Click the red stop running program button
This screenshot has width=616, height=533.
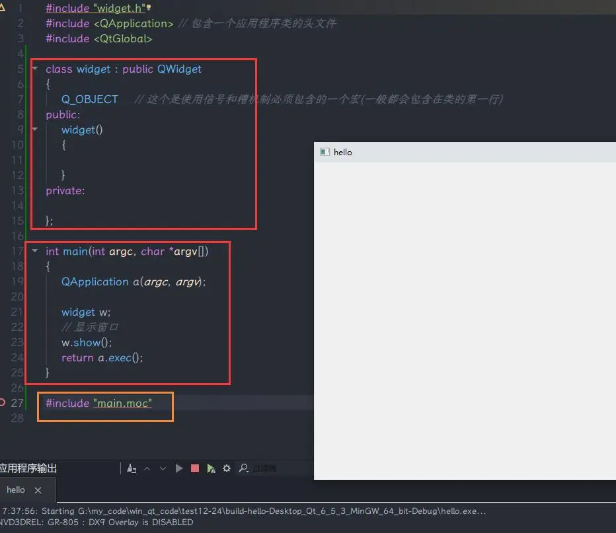[195, 468]
